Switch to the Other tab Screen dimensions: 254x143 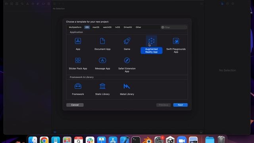(x=139, y=27)
